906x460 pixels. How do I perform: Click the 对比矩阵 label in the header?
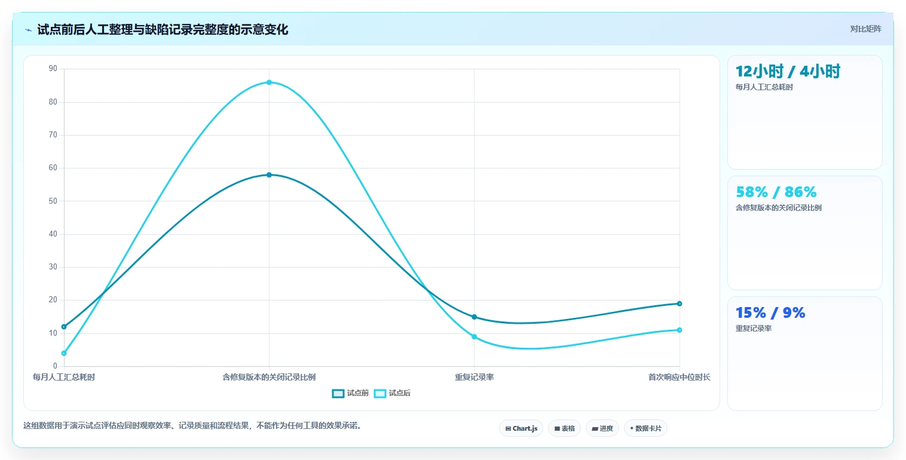865,29
